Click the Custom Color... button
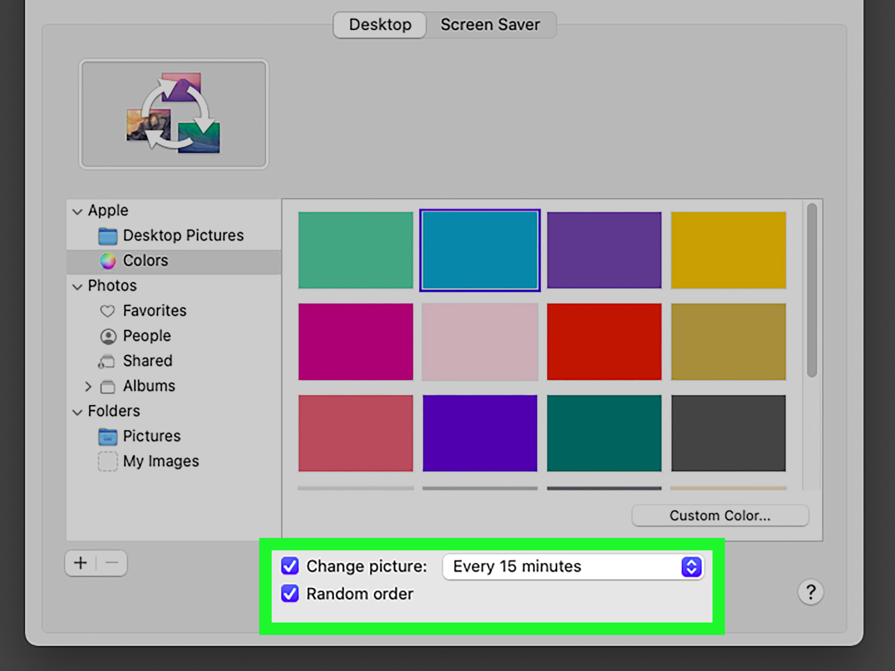 (x=720, y=516)
